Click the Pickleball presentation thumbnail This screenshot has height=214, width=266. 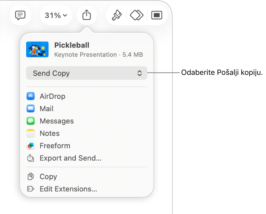[37, 49]
